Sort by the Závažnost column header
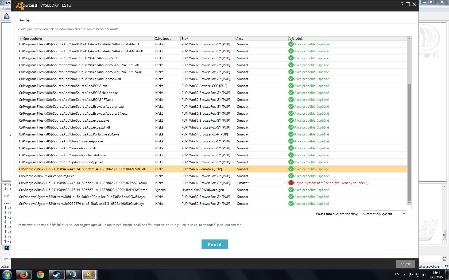This screenshot has height=280, width=449. coord(167,39)
